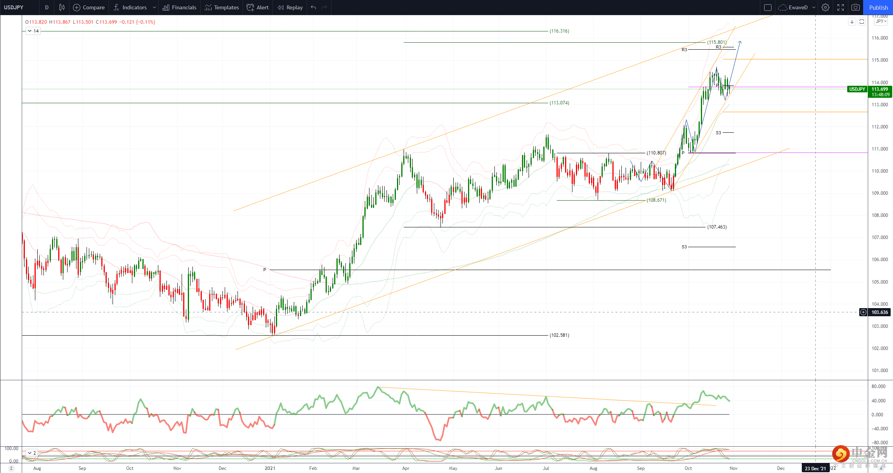Expand the Indicators favorites dropdown arrow
This screenshot has width=893, height=473.
(x=154, y=7)
